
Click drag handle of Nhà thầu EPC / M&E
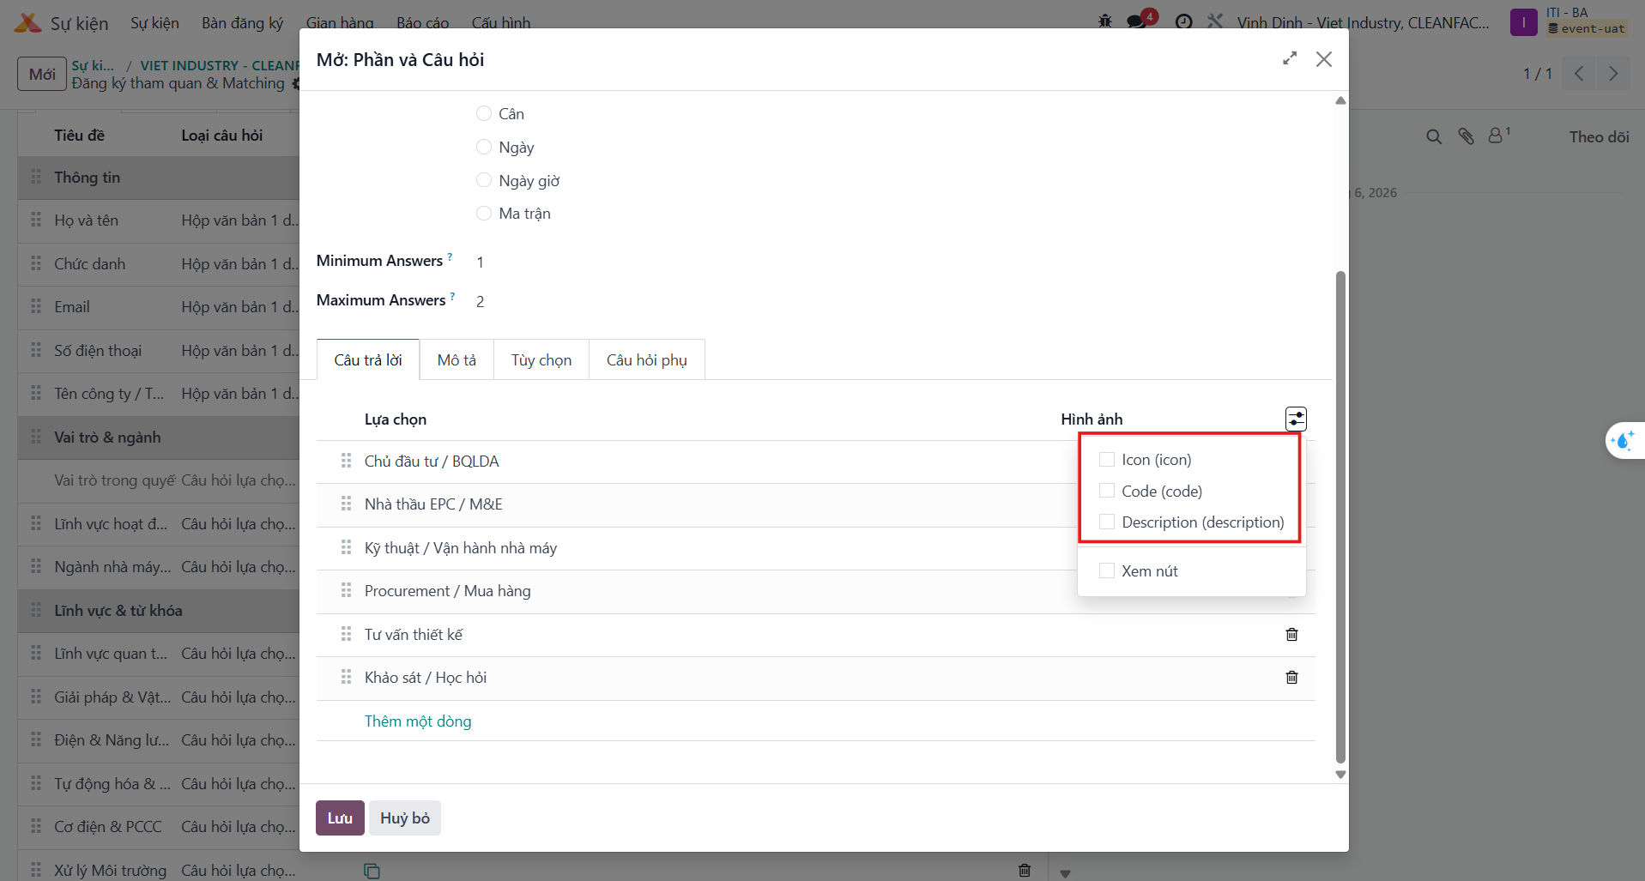click(346, 504)
